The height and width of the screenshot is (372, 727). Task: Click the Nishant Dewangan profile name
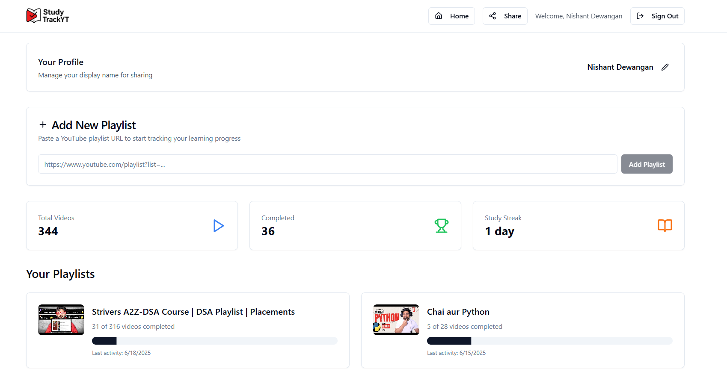pyautogui.click(x=620, y=67)
